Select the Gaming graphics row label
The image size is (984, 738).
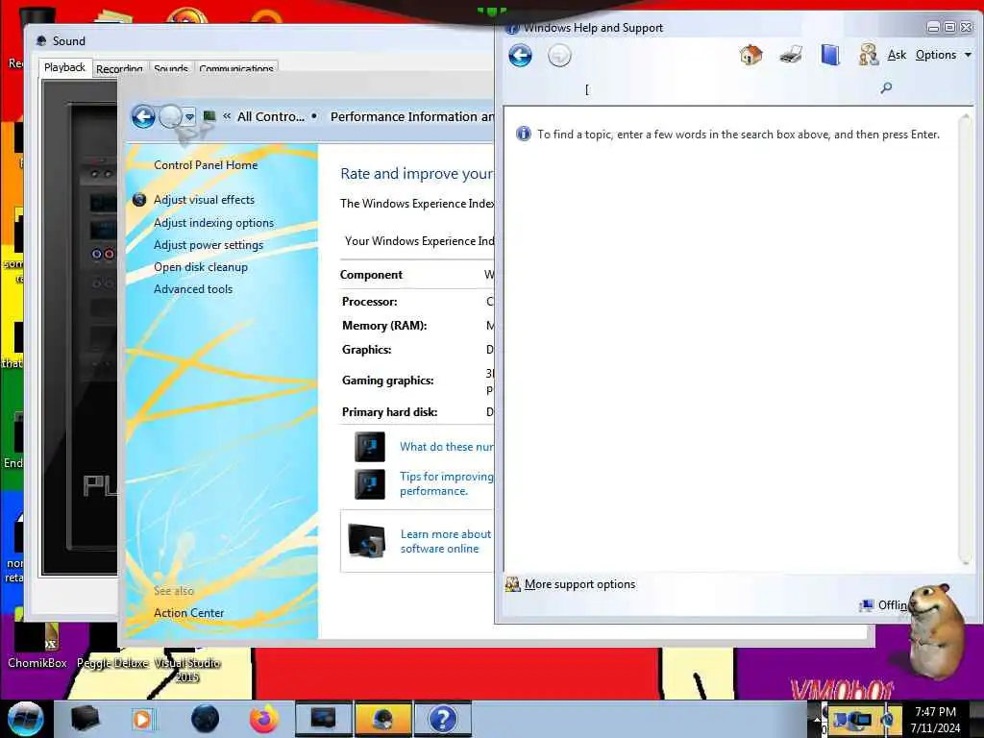point(388,381)
